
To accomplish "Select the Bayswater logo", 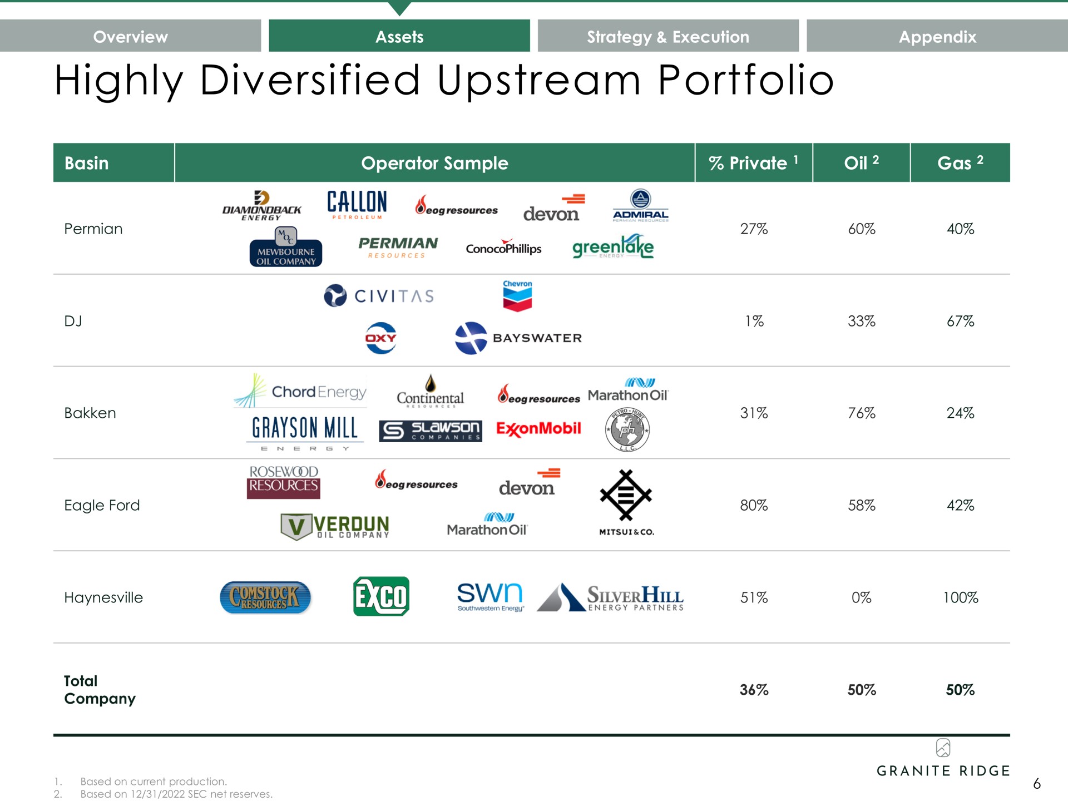I will tap(518, 338).
